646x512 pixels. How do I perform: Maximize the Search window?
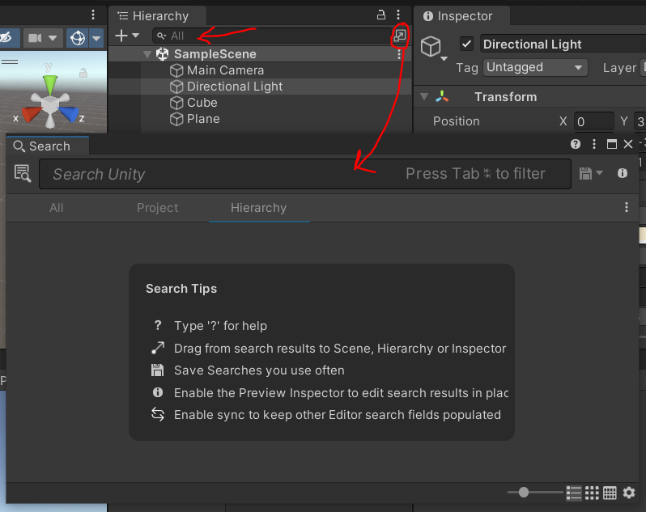click(612, 144)
